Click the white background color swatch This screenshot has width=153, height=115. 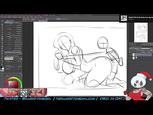click(3, 69)
